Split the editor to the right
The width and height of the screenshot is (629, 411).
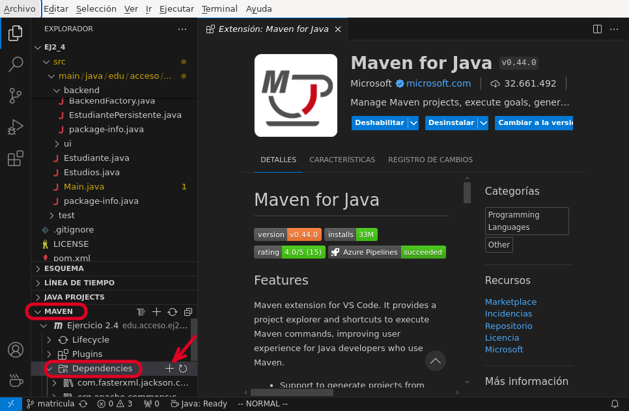597,29
